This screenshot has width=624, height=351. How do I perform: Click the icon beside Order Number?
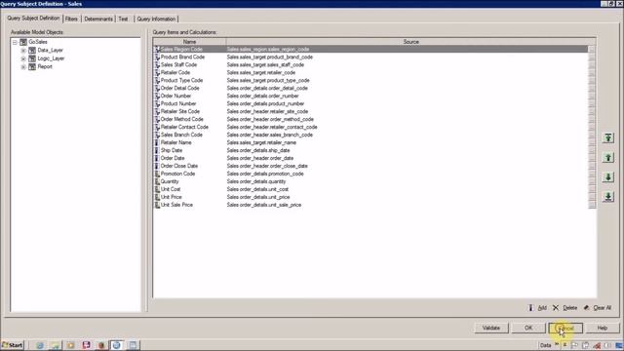pos(157,96)
